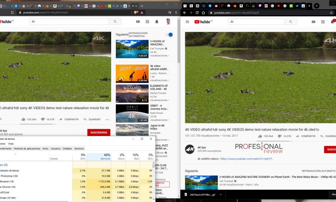Click SUSCRIBIRSE button in left window
The height and width of the screenshot is (202, 336).
tap(99, 132)
